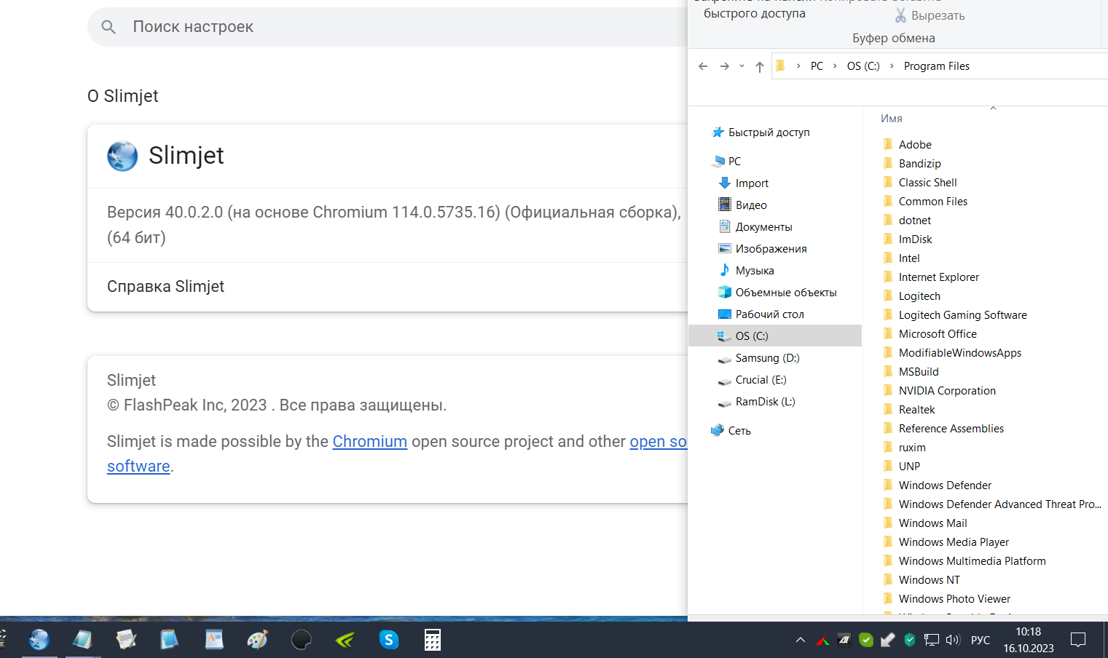The width and height of the screenshot is (1108, 658).
Task: Click the Slimjet logo on the About card
Action: [x=122, y=156]
